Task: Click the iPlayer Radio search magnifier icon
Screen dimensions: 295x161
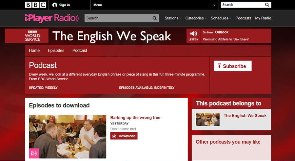Action: tap(155, 18)
